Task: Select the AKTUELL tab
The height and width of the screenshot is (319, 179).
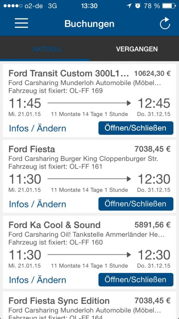Action: point(47,49)
